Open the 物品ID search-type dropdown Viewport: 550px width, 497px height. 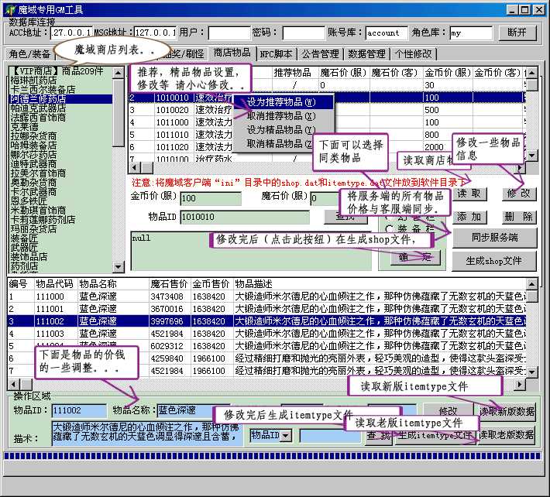285,436
